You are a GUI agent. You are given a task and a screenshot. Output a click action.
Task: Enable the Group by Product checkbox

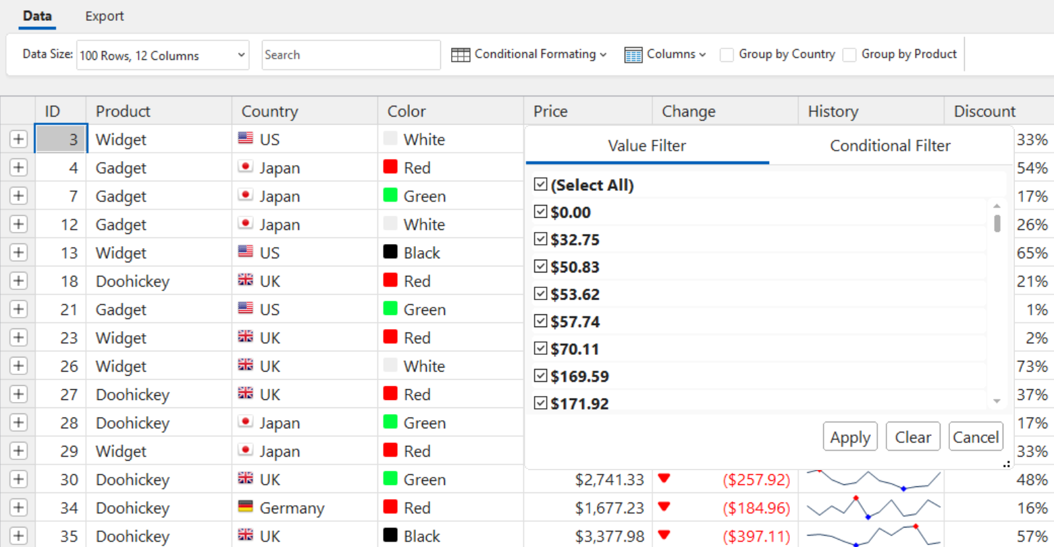tap(849, 55)
